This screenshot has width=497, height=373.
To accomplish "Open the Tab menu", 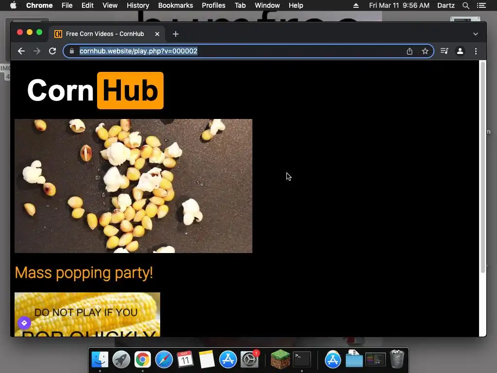I will click(240, 5).
